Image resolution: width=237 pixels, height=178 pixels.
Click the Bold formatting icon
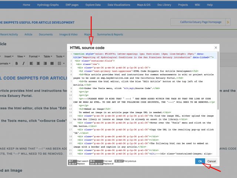click(x=17, y=63)
